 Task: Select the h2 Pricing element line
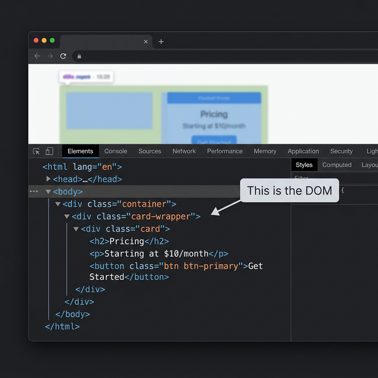tap(129, 241)
